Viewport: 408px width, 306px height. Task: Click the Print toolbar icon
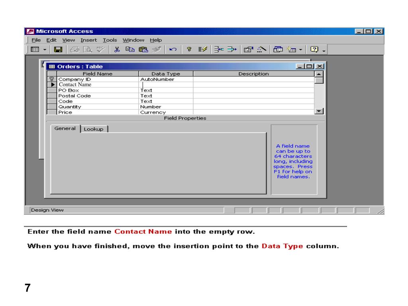[x=75, y=49]
